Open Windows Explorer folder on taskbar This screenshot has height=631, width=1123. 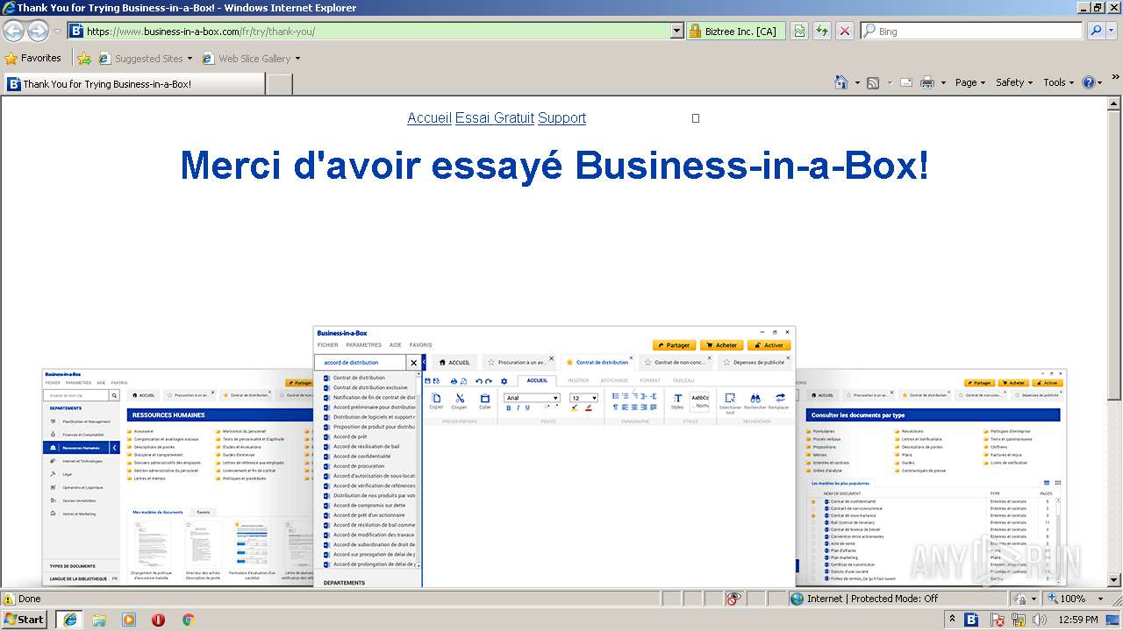pos(99,620)
